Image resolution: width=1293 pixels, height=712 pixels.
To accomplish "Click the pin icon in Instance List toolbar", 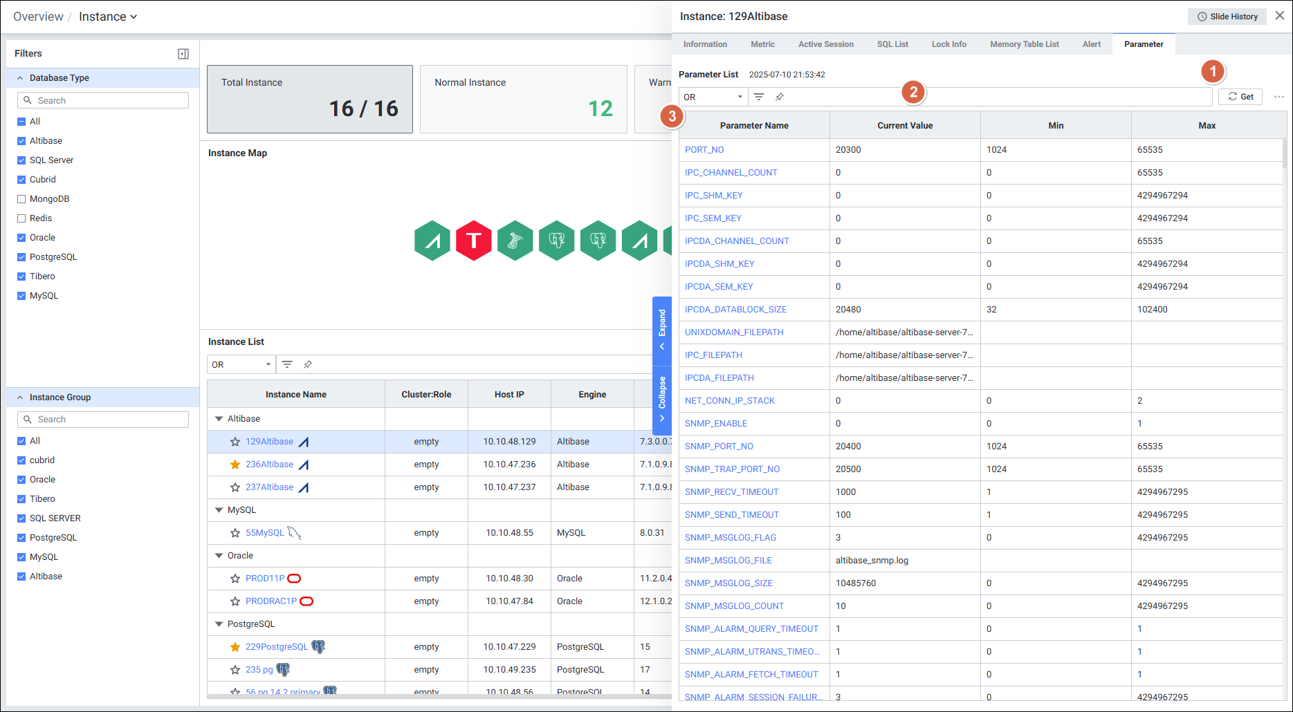I will tap(308, 364).
